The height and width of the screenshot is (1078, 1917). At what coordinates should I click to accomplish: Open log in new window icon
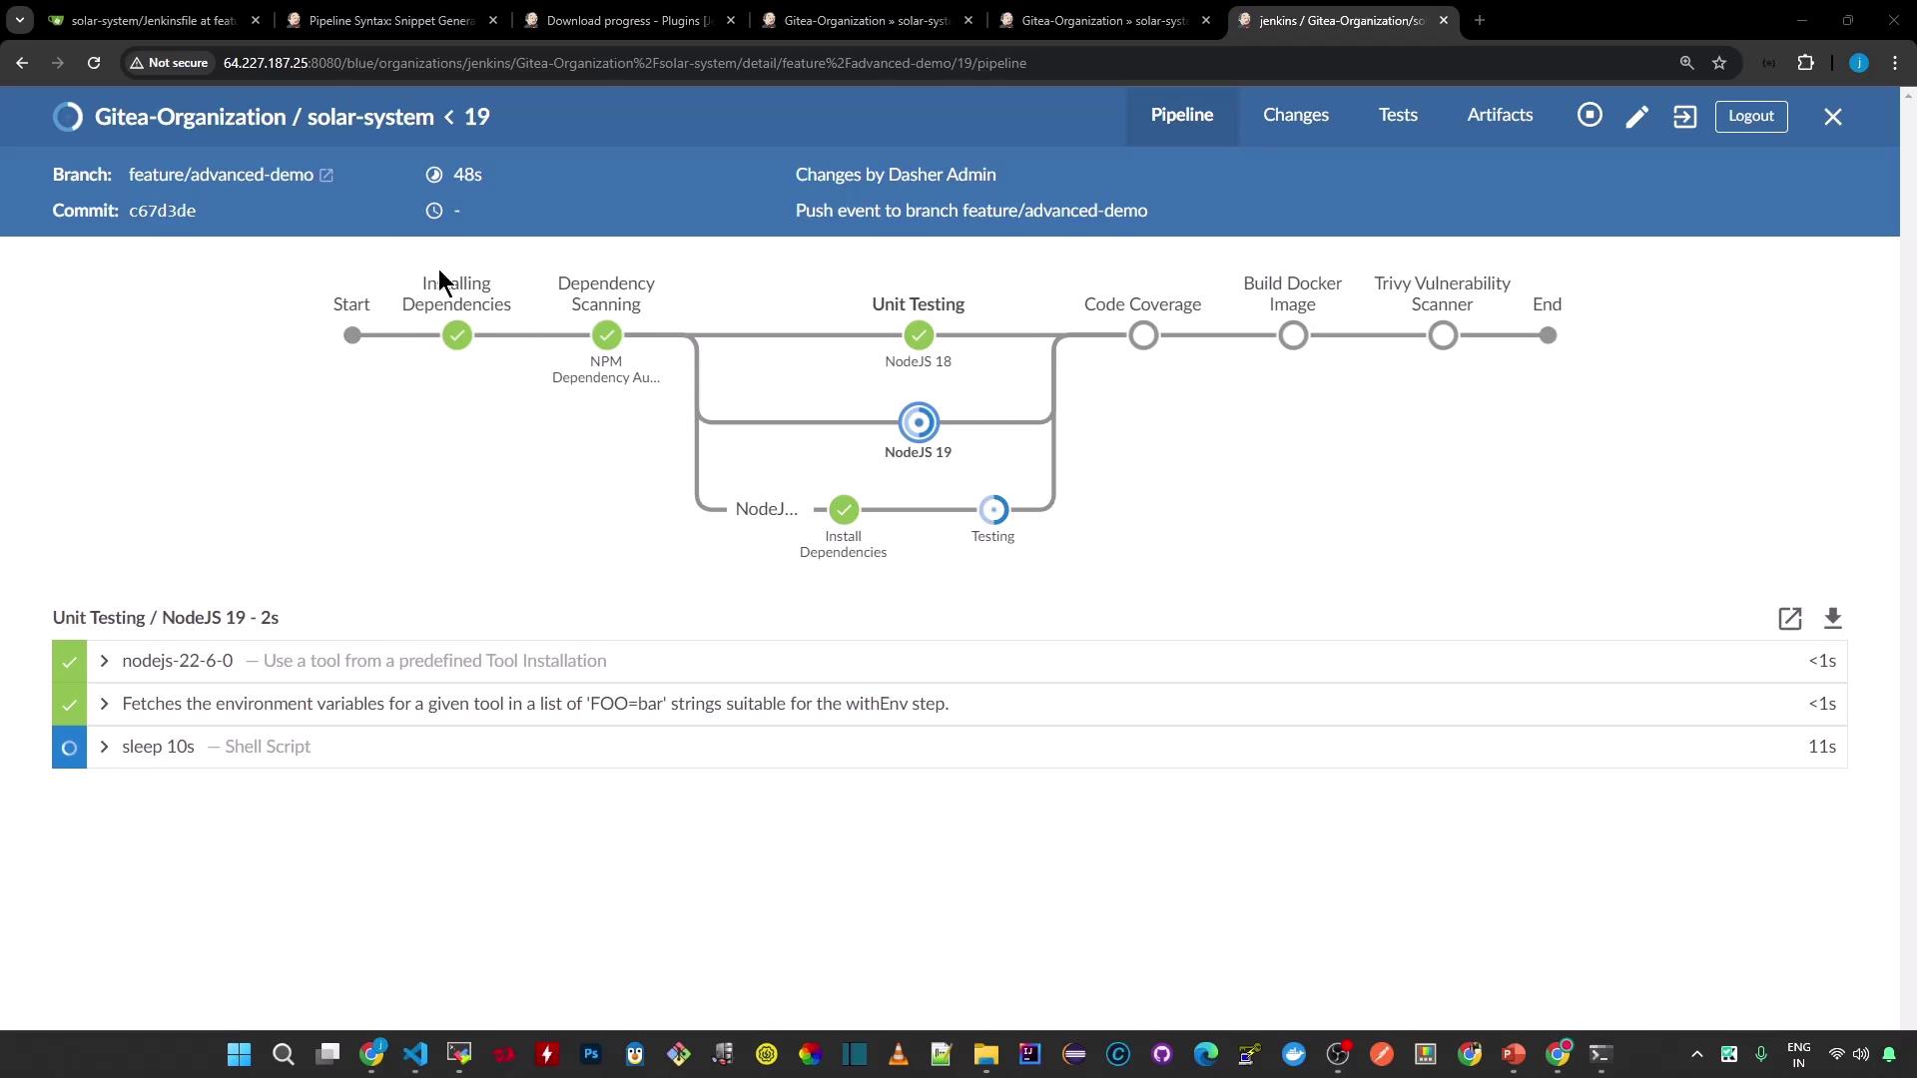(1789, 619)
